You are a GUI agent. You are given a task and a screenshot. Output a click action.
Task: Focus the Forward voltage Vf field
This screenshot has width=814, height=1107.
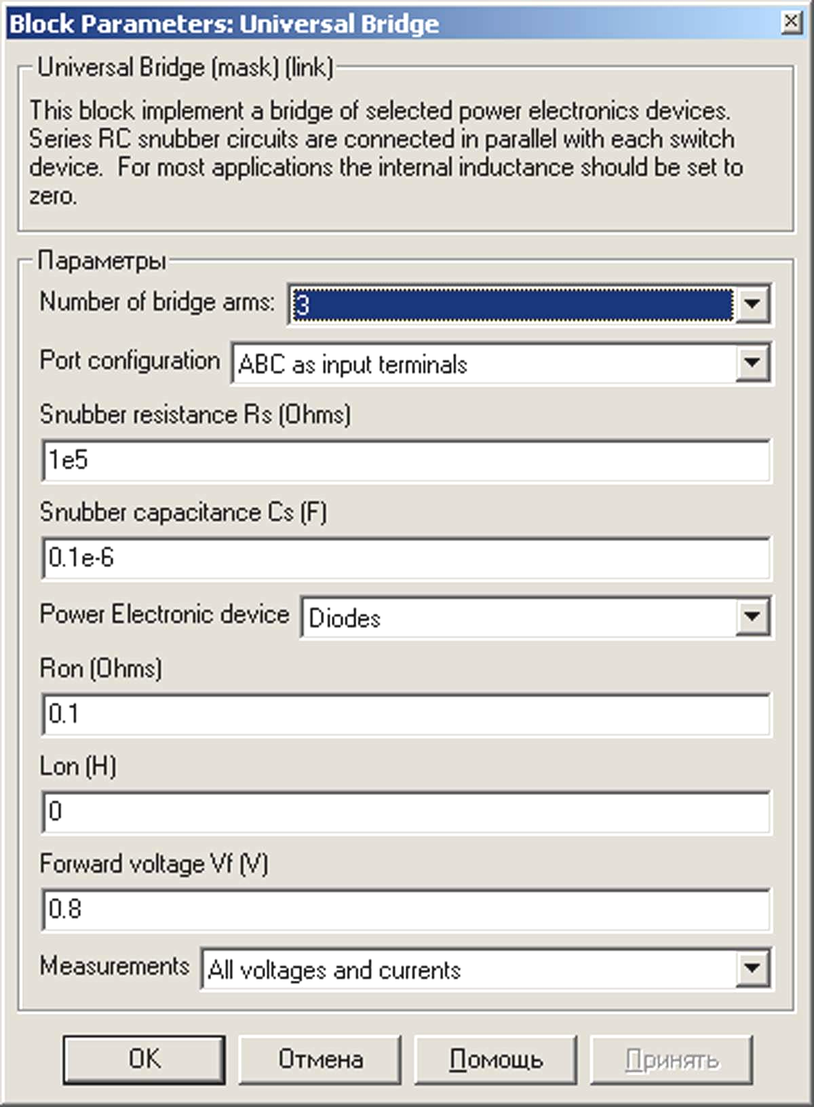[406, 909]
